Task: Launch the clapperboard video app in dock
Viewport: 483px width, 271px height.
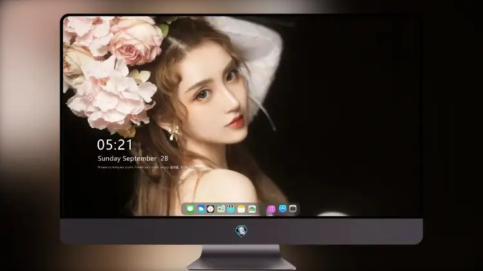Action: coord(231,209)
